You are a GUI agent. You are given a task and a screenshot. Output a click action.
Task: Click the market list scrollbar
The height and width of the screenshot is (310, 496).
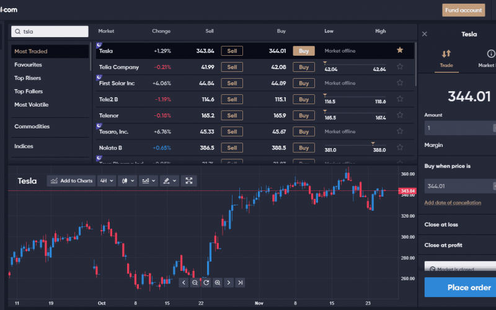[x=415, y=64]
